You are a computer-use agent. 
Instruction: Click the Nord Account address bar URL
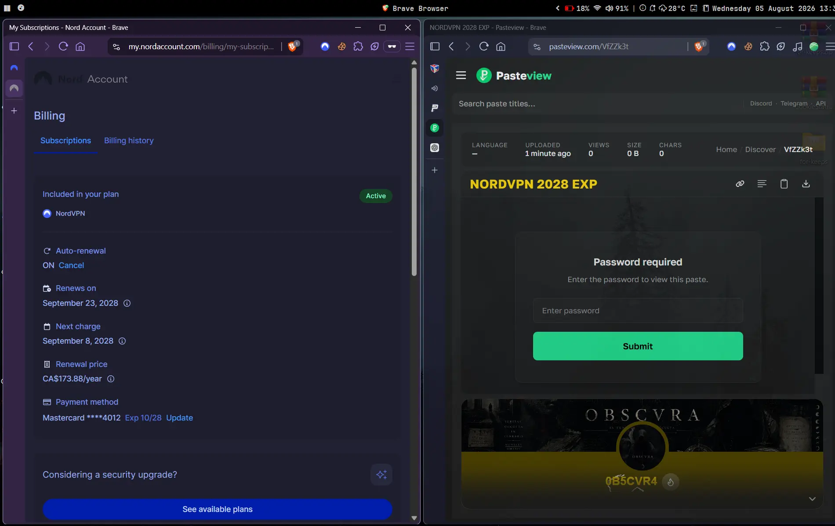click(201, 47)
